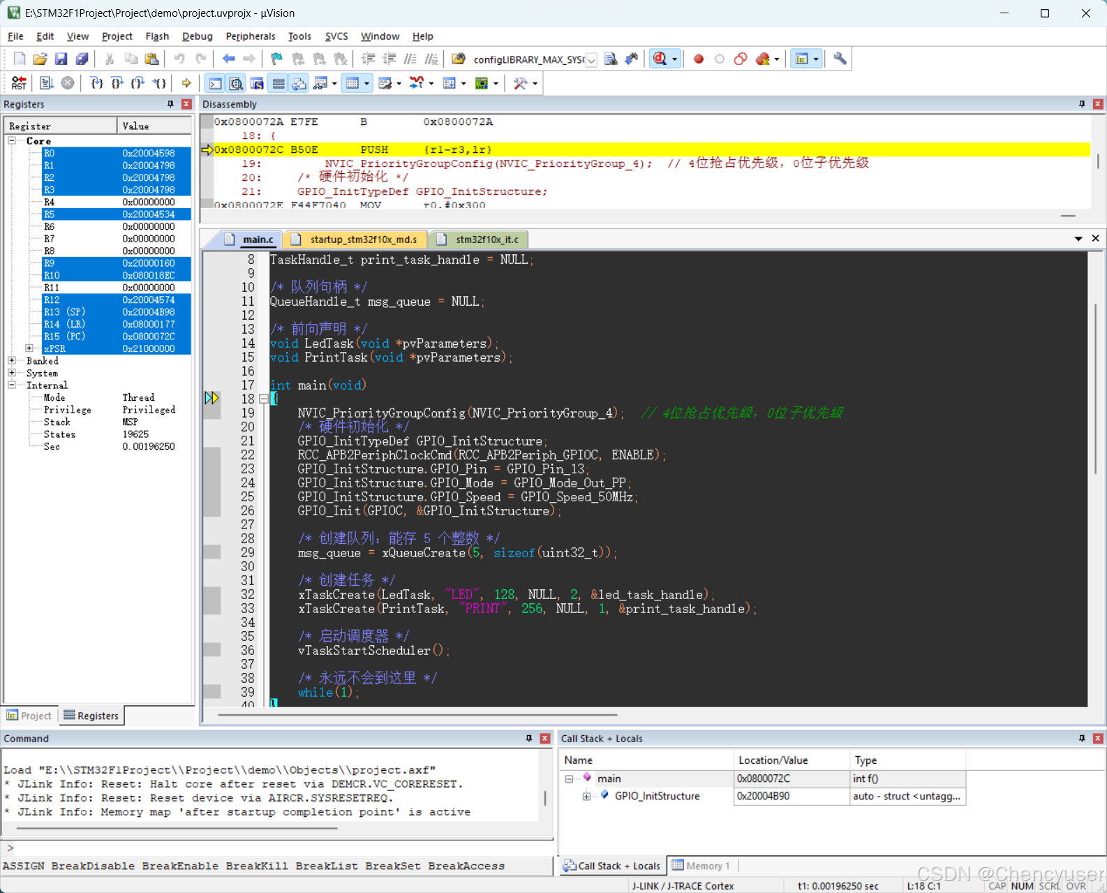Open the Peripherals menu
Viewport: 1107px width, 893px height.
click(x=251, y=36)
